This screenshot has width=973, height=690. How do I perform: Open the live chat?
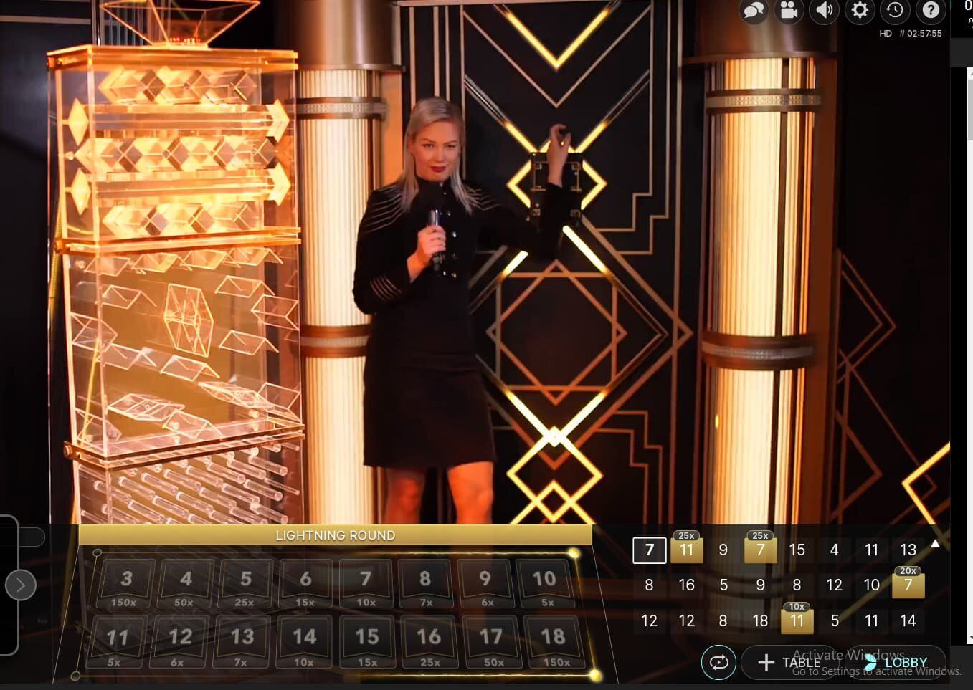[754, 11]
